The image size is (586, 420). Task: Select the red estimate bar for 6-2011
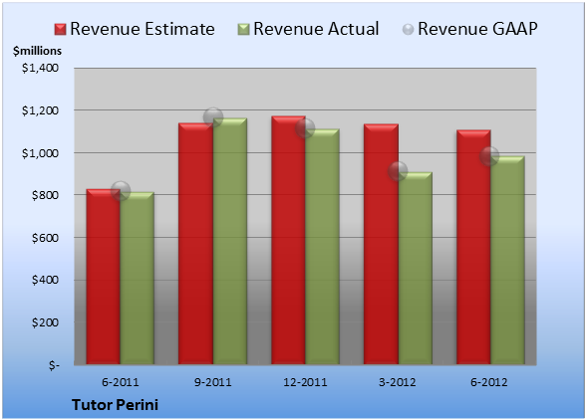click(x=104, y=277)
